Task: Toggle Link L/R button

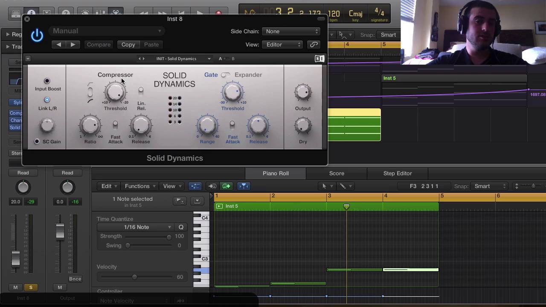Action: click(x=47, y=100)
